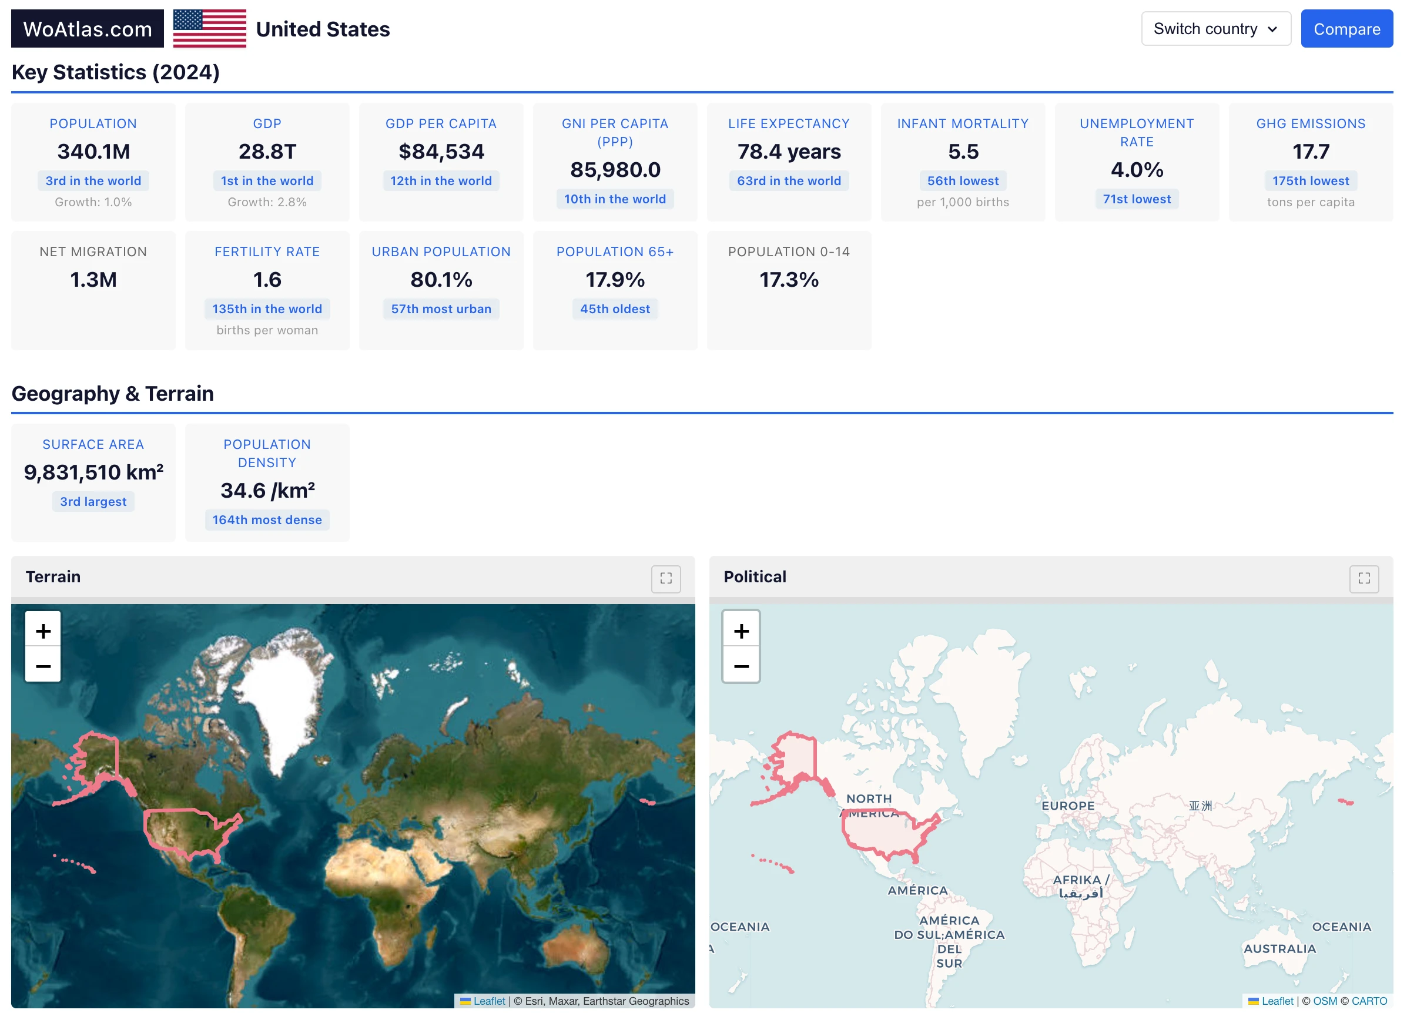Click the Leaflet link on Terrain map
Image resolution: width=1407 pixels, height=1013 pixels.
point(489,1001)
